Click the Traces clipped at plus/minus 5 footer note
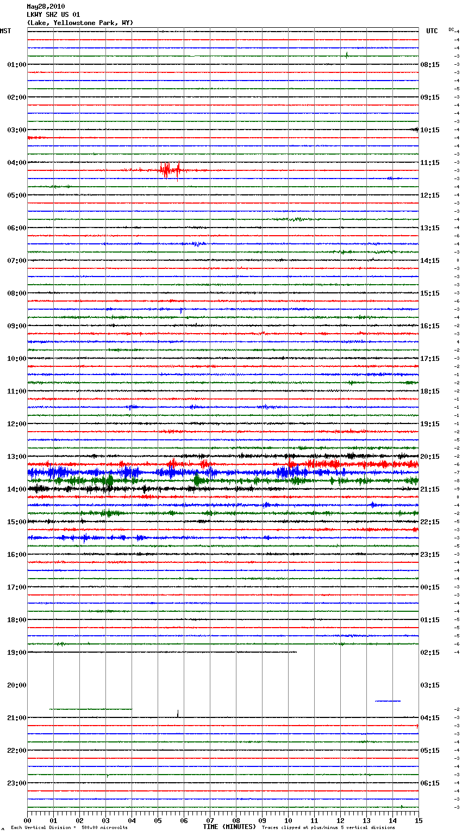Image resolution: width=462 pixels, height=835 pixels. 328,828
